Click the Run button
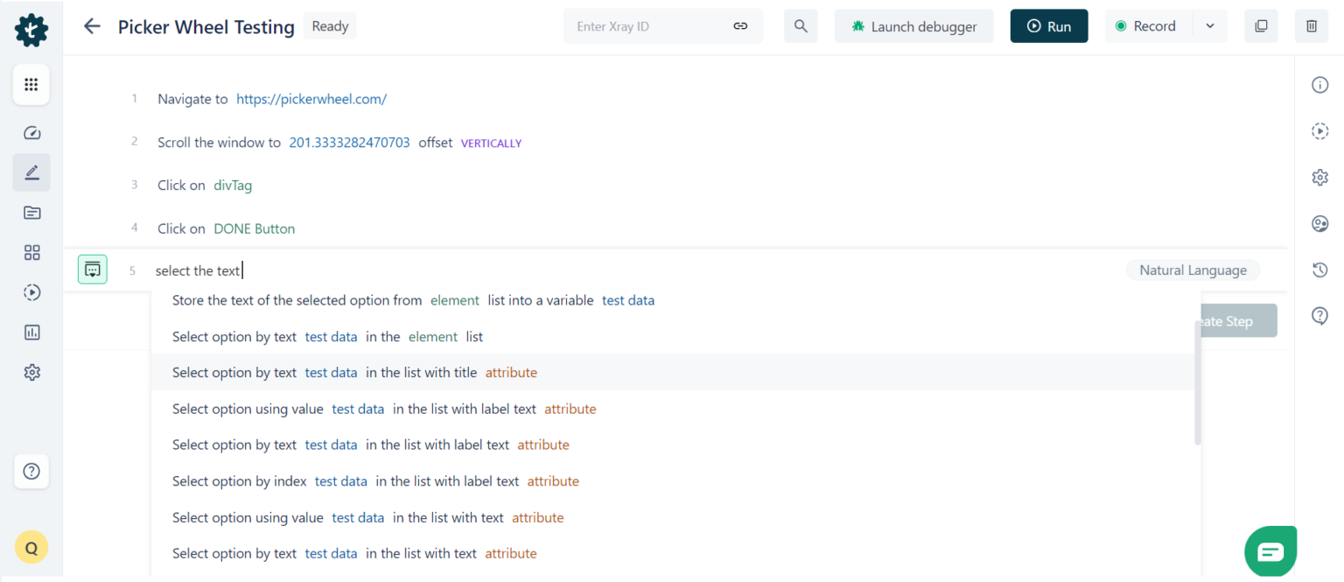Screen dimensions: 1344x582 pyautogui.click(x=1048, y=26)
